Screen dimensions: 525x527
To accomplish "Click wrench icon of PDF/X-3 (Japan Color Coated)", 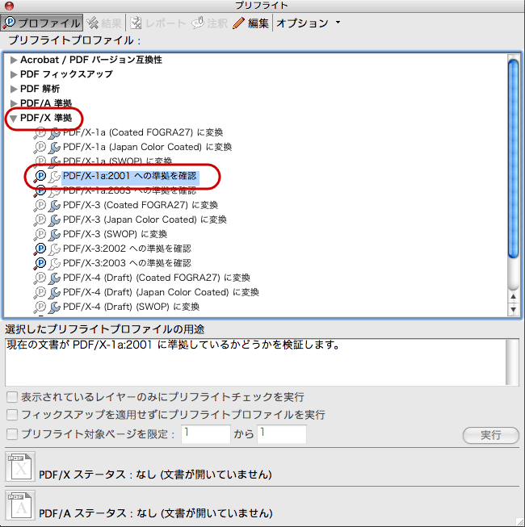I will [54, 220].
